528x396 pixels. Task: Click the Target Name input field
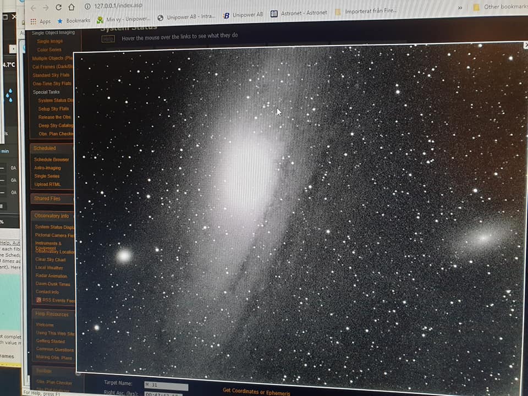166,387
